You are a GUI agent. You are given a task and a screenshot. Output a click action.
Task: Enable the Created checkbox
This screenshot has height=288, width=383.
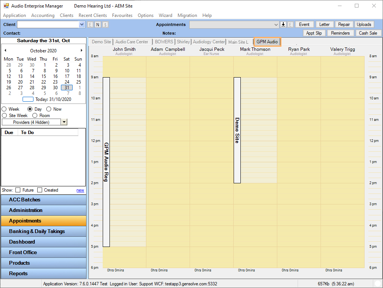pos(40,190)
